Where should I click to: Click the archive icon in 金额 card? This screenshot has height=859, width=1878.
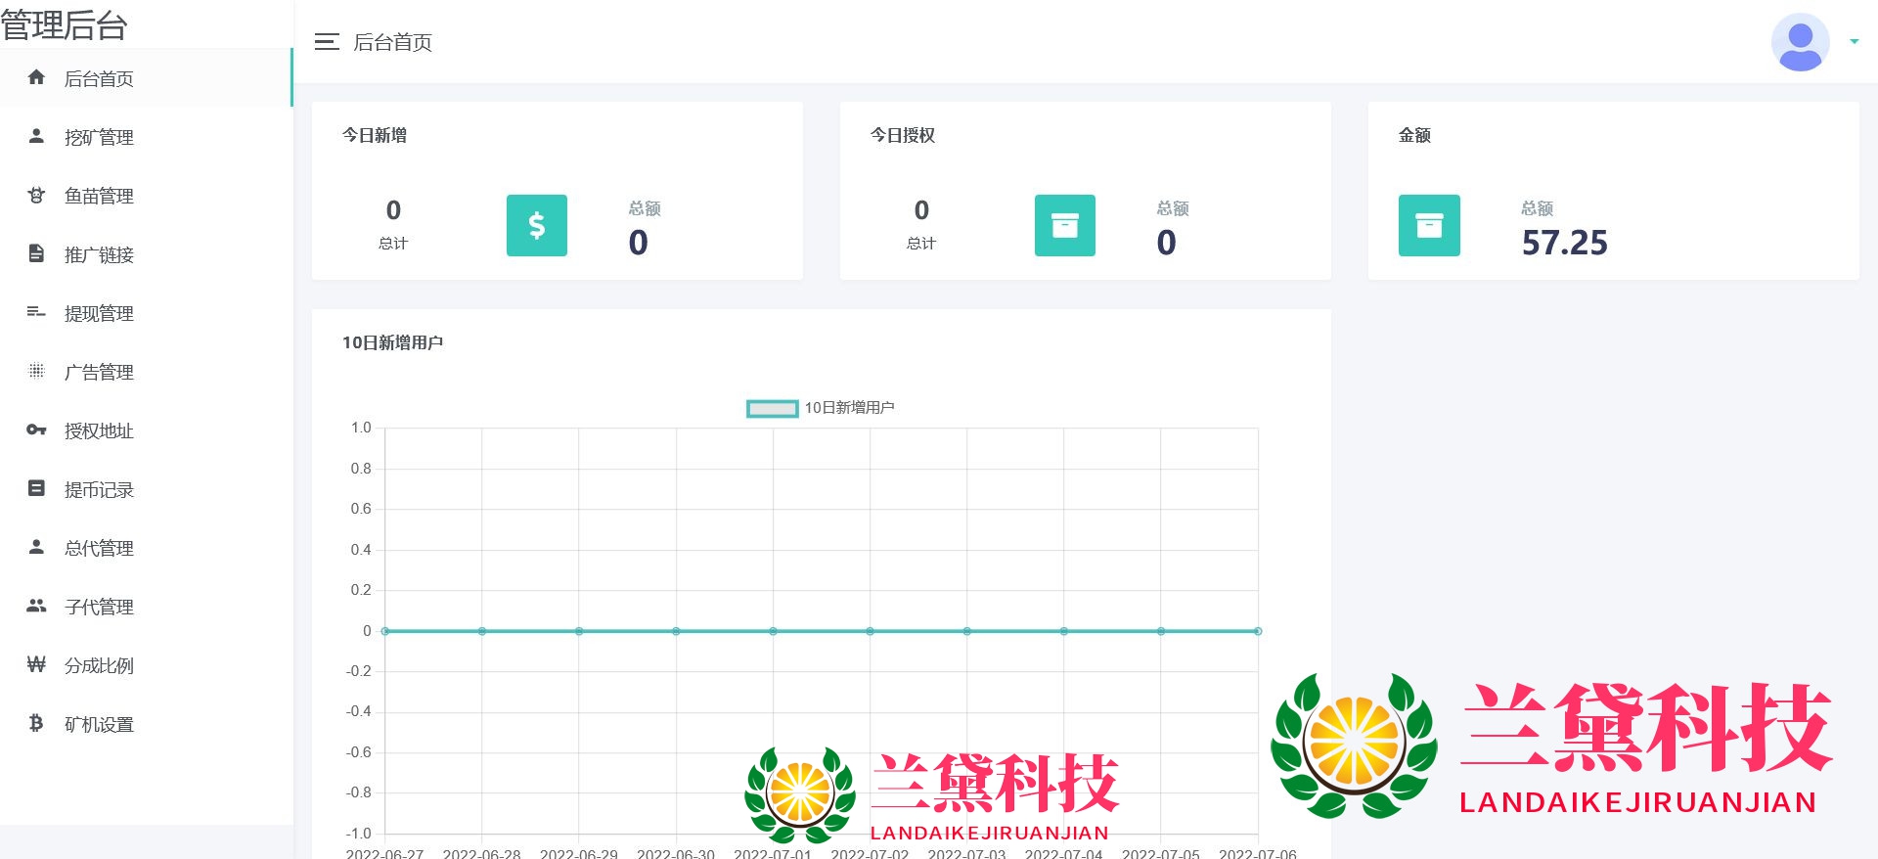(1428, 226)
